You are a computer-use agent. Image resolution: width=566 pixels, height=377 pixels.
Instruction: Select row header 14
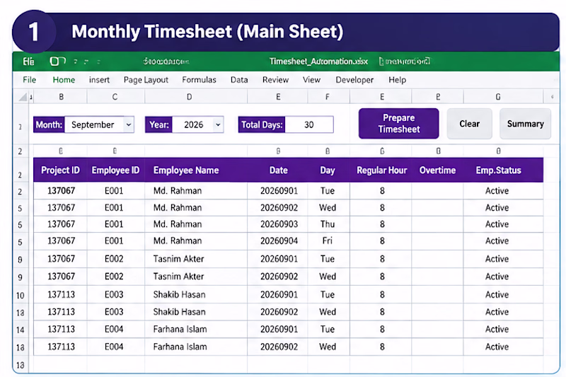[21, 330]
